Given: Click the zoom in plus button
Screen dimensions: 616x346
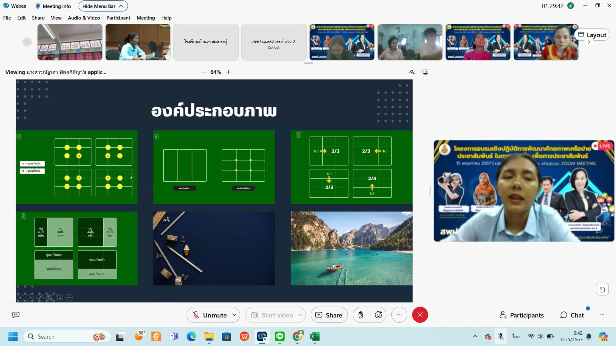Looking at the screenshot, I should (228, 72).
